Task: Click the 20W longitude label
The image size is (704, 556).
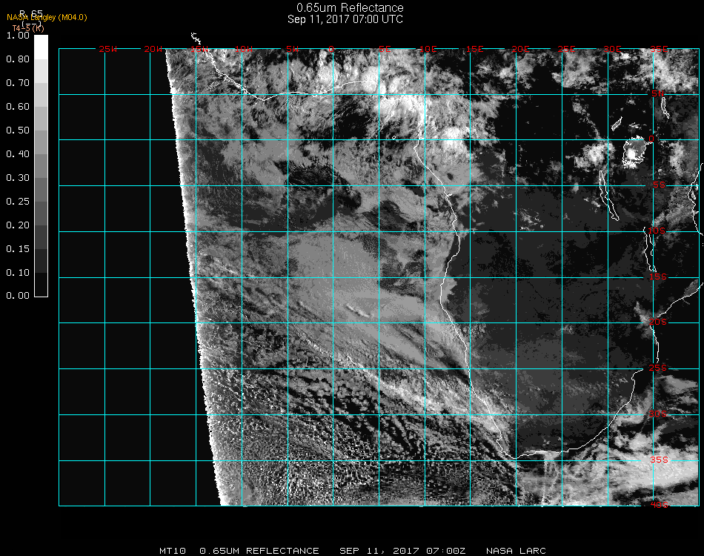Action: coord(153,49)
